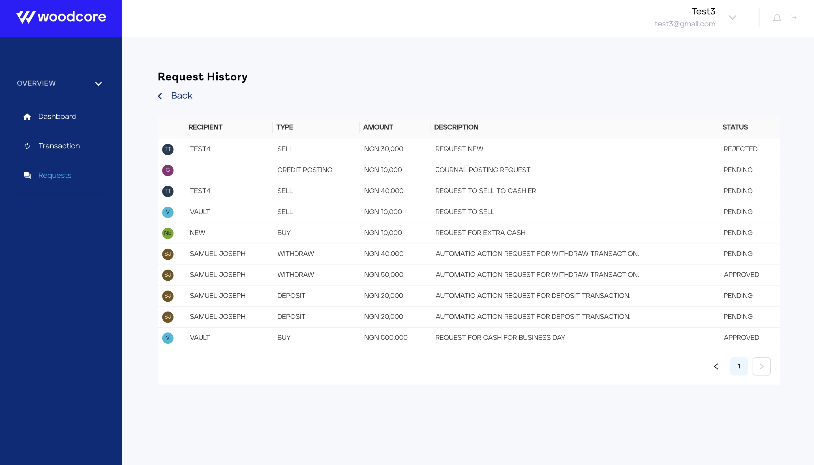The image size is (814, 465).
Task: Expand the Test3 user account dropdown
Action: (x=732, y=18)
